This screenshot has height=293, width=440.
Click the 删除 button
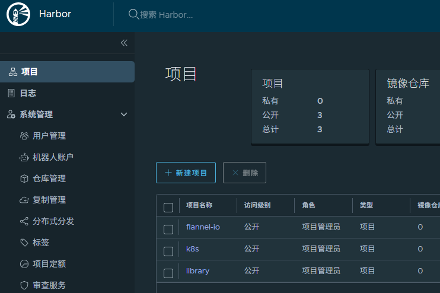coord(244,173)
